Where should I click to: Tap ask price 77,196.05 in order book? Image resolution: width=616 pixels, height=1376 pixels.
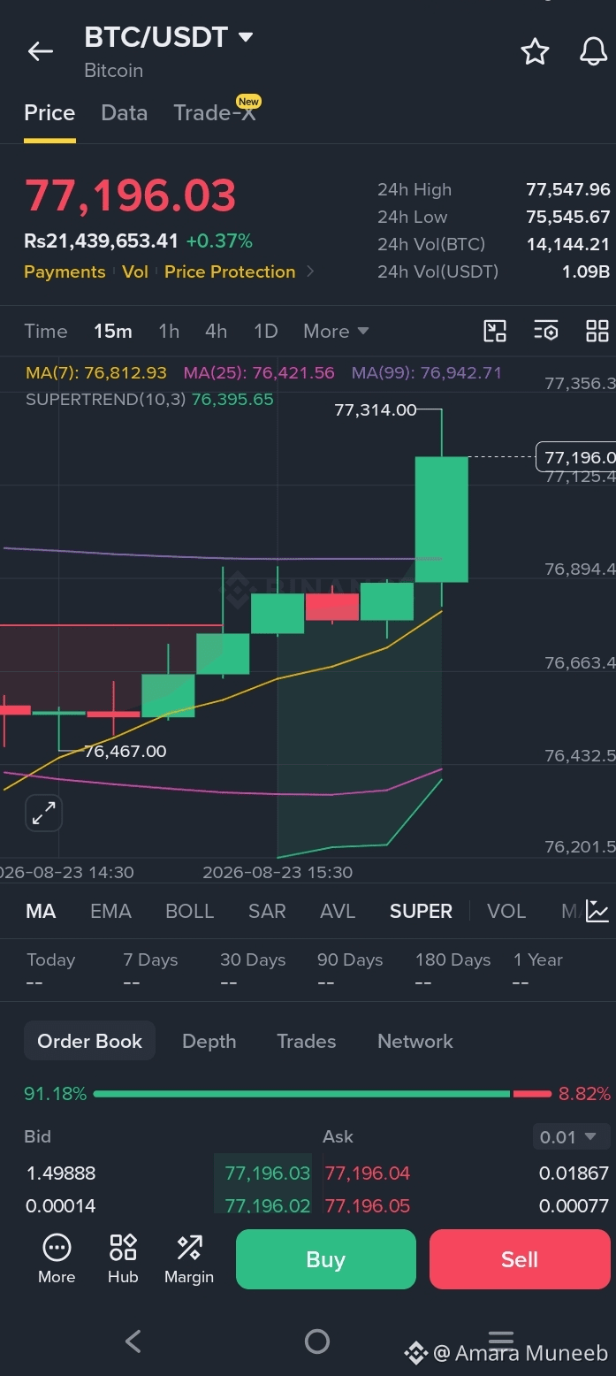pos(368,1205)
